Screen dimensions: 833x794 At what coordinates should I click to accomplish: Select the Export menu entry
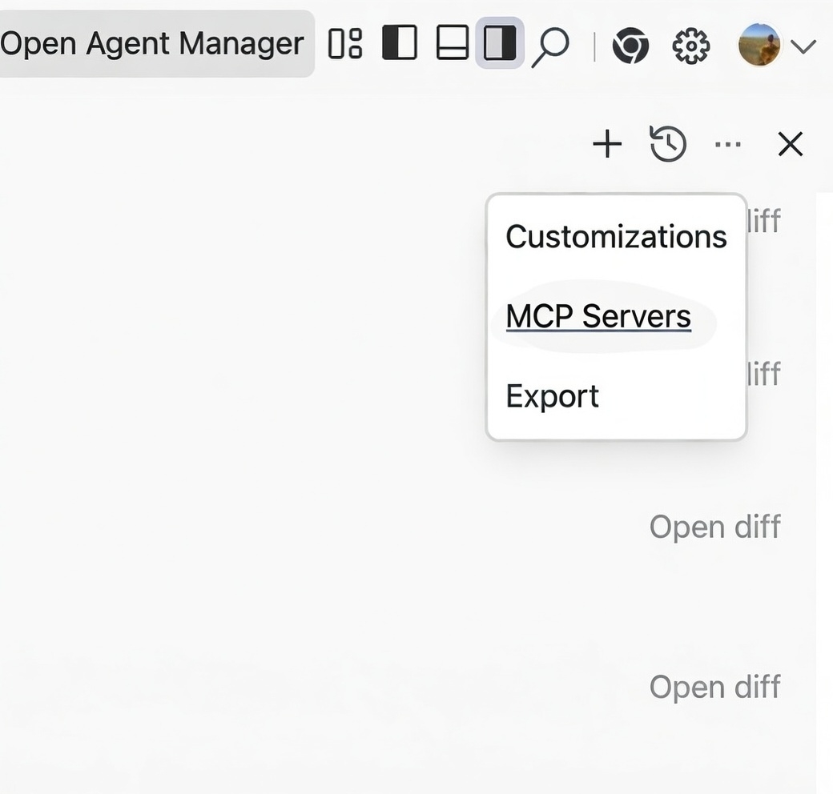tap(552, 396)
